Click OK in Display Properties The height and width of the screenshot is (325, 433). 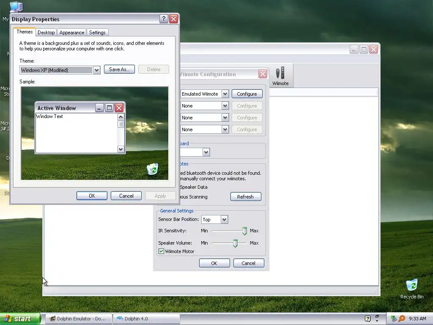(92, 196)
